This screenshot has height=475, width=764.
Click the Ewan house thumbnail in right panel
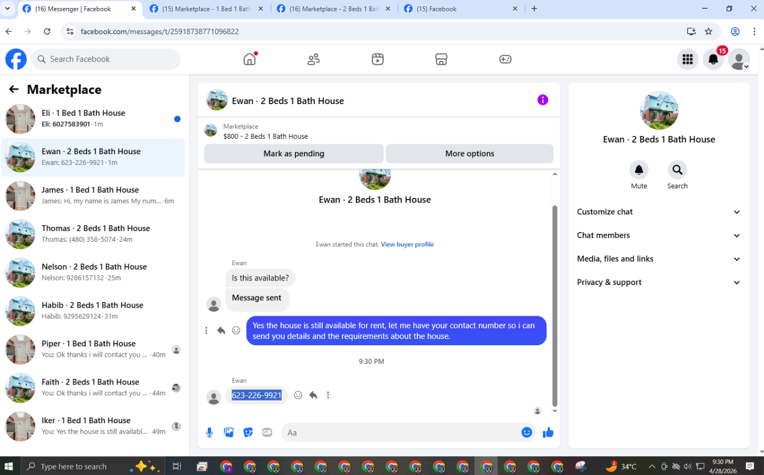[x=659, y=110]
